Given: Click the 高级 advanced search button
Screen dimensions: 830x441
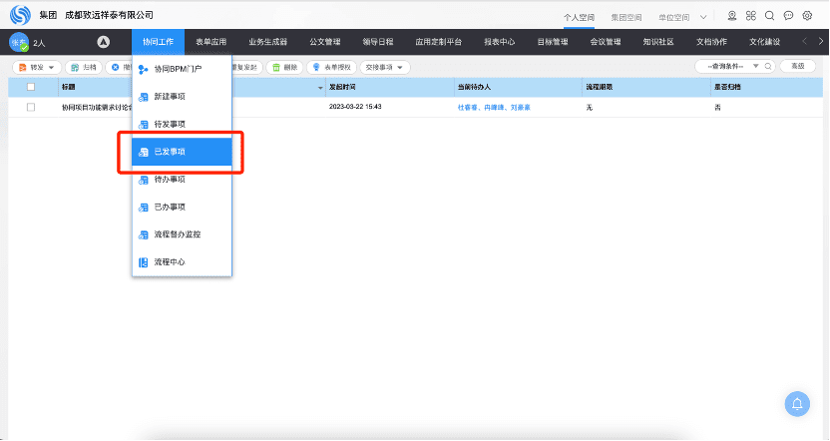Looking at the screenshot, I should click(x=798, y=66).
